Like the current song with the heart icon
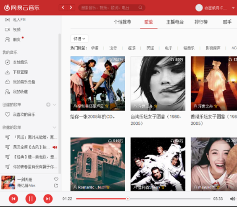 pyautogui.click(x=56, y=179)
